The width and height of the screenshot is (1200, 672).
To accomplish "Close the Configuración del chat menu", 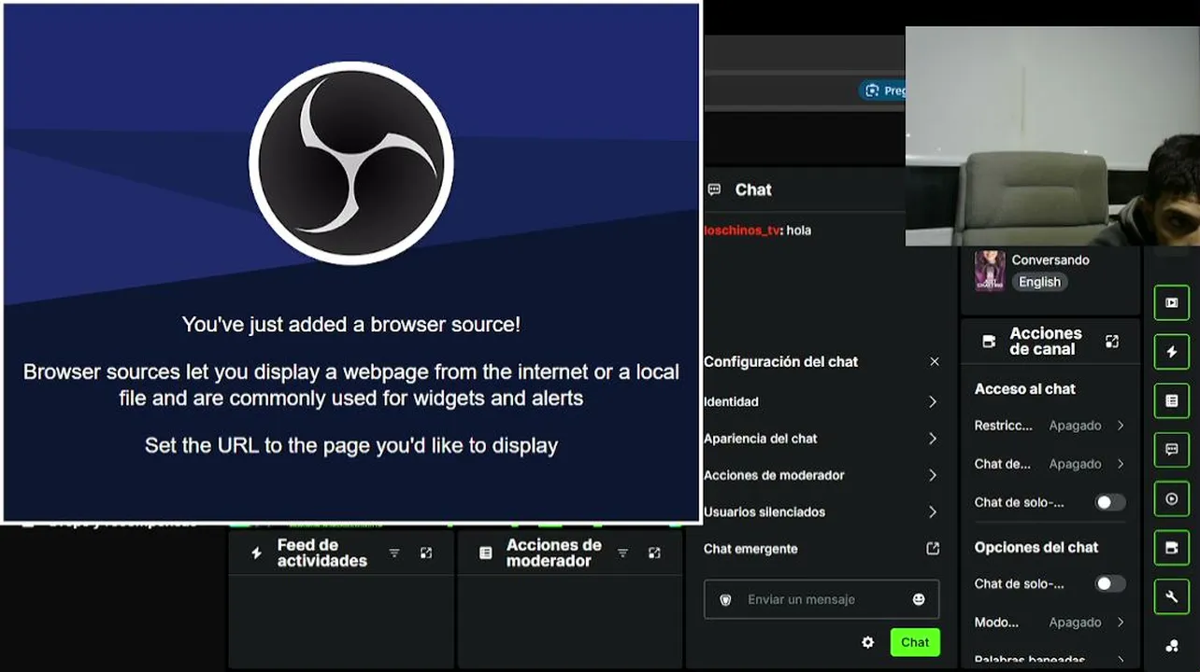I will pos(935,361).
